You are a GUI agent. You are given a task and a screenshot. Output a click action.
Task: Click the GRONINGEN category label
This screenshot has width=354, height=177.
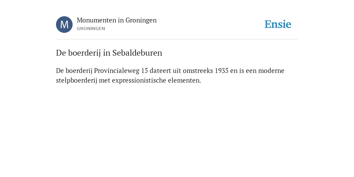point(91,29)
